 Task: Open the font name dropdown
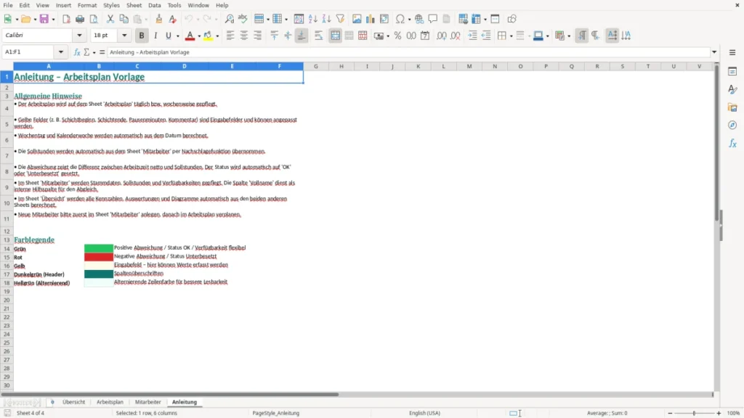click(x=79, y=35)
